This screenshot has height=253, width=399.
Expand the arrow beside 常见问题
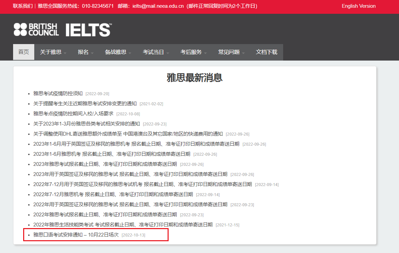click(x=243, y=53)
